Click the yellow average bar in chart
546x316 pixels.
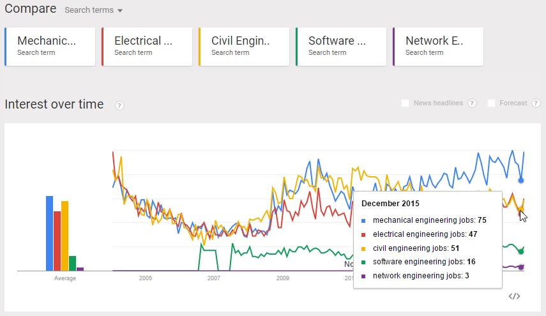[x=64, y=236]
